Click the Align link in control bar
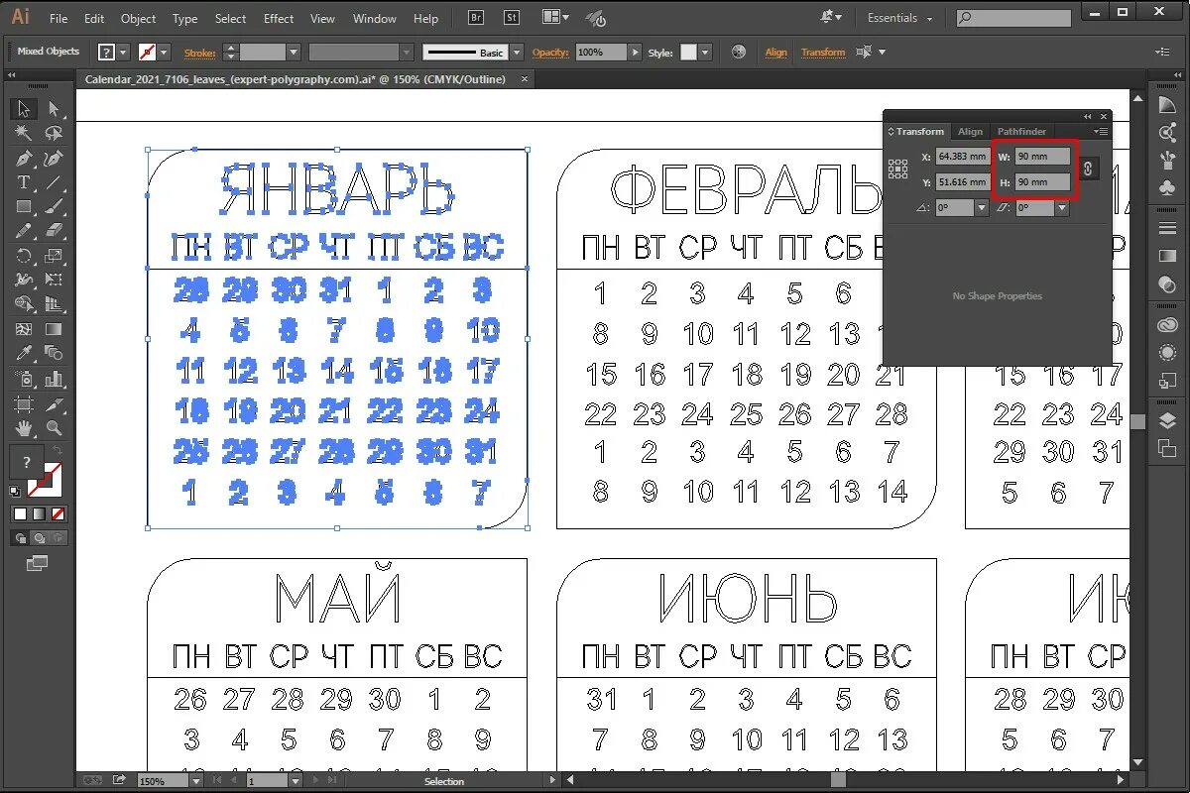The width and height of the screenshot is (1190, 793). coord(774,53)
